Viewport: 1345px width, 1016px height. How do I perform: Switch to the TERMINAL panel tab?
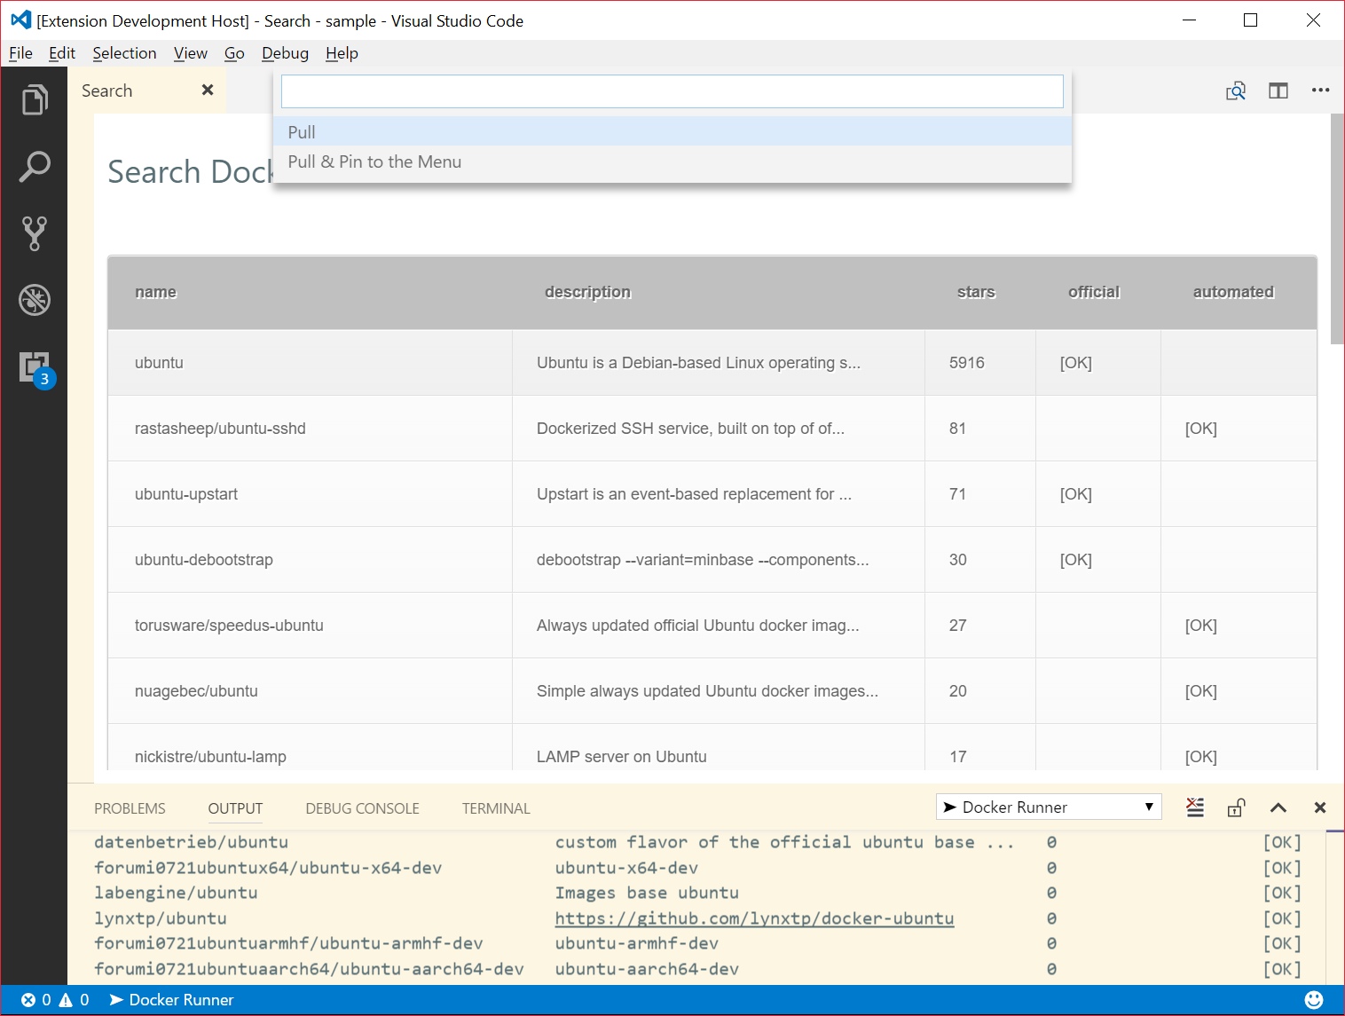pos(496,808)
